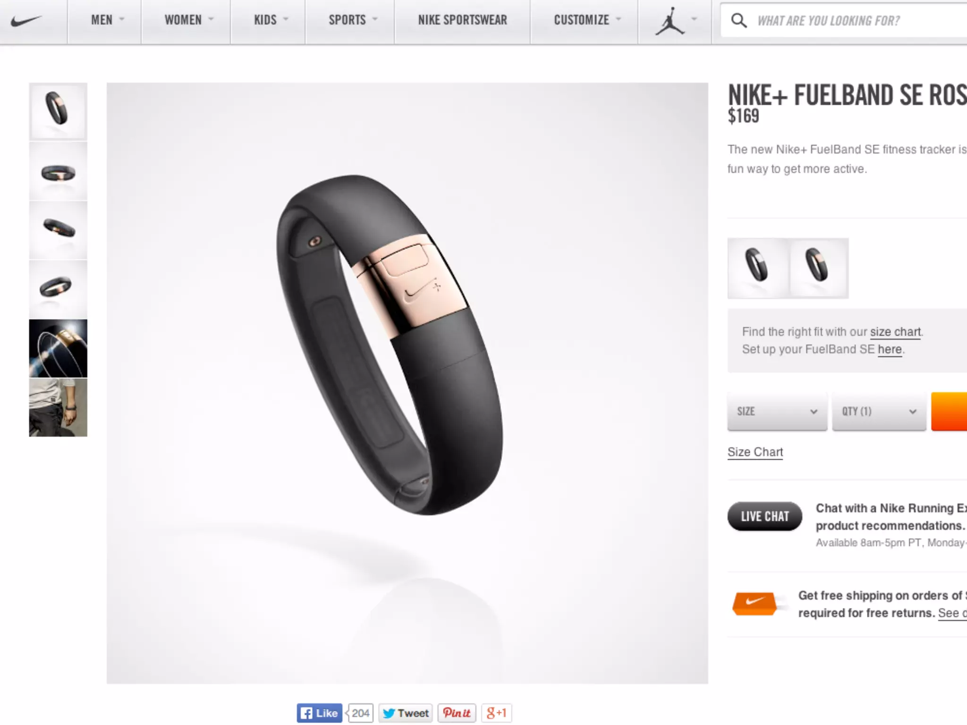Click the orange Nike shipping box icon

point(755,603)
